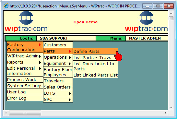Click the vertical scrollbar thumb
This screenshot has height=119, width=177.
[171, 18]
